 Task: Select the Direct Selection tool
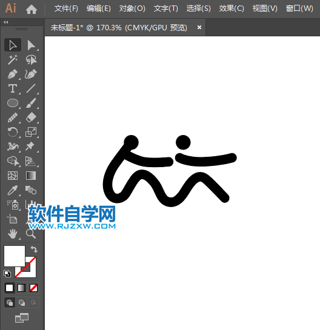(31, 45)
